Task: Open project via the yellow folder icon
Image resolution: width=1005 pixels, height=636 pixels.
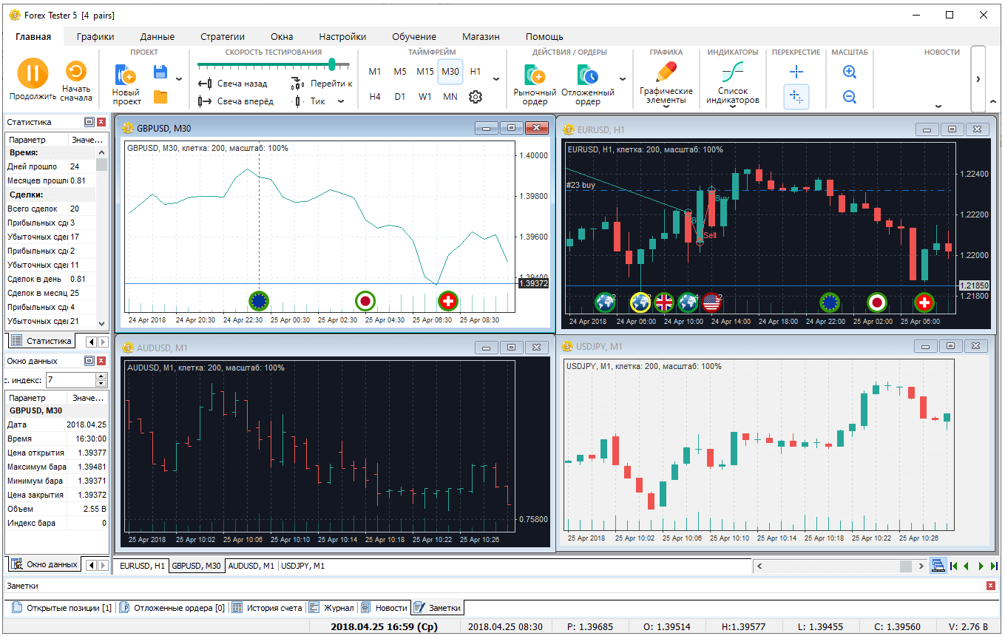Action: tap(160, 97)
